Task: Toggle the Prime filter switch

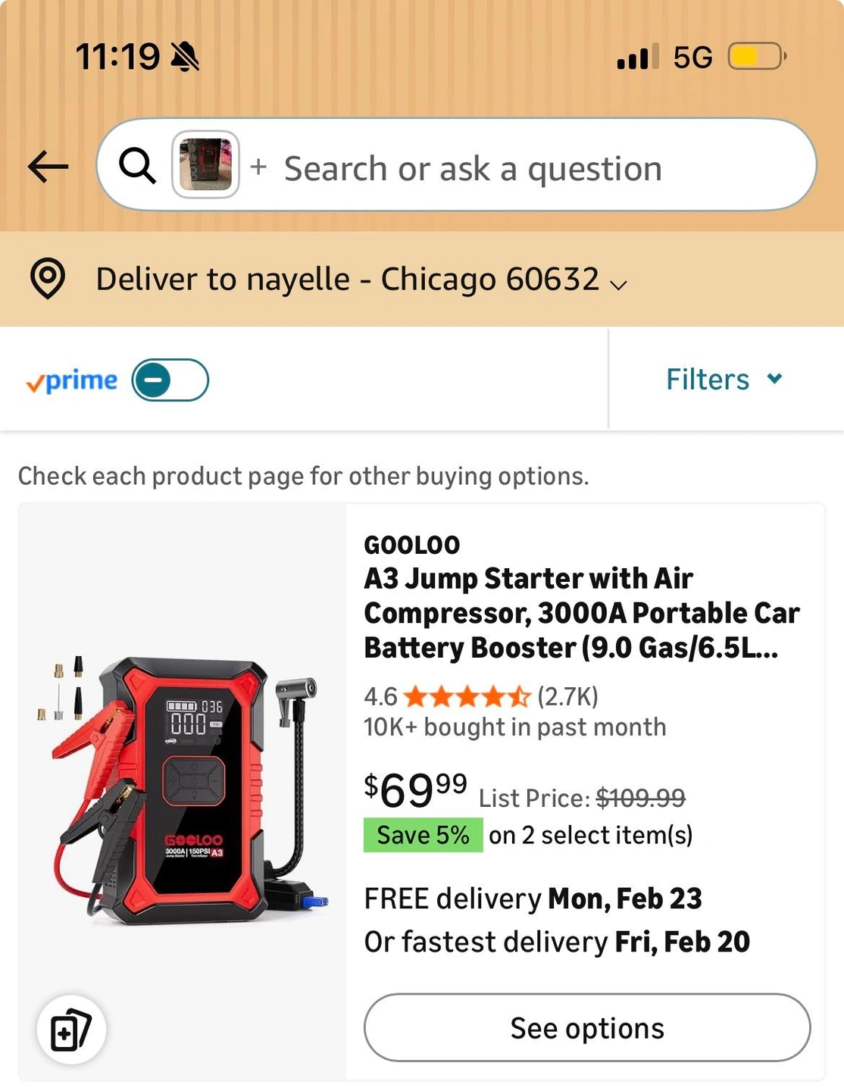Action: pos(170,380)
